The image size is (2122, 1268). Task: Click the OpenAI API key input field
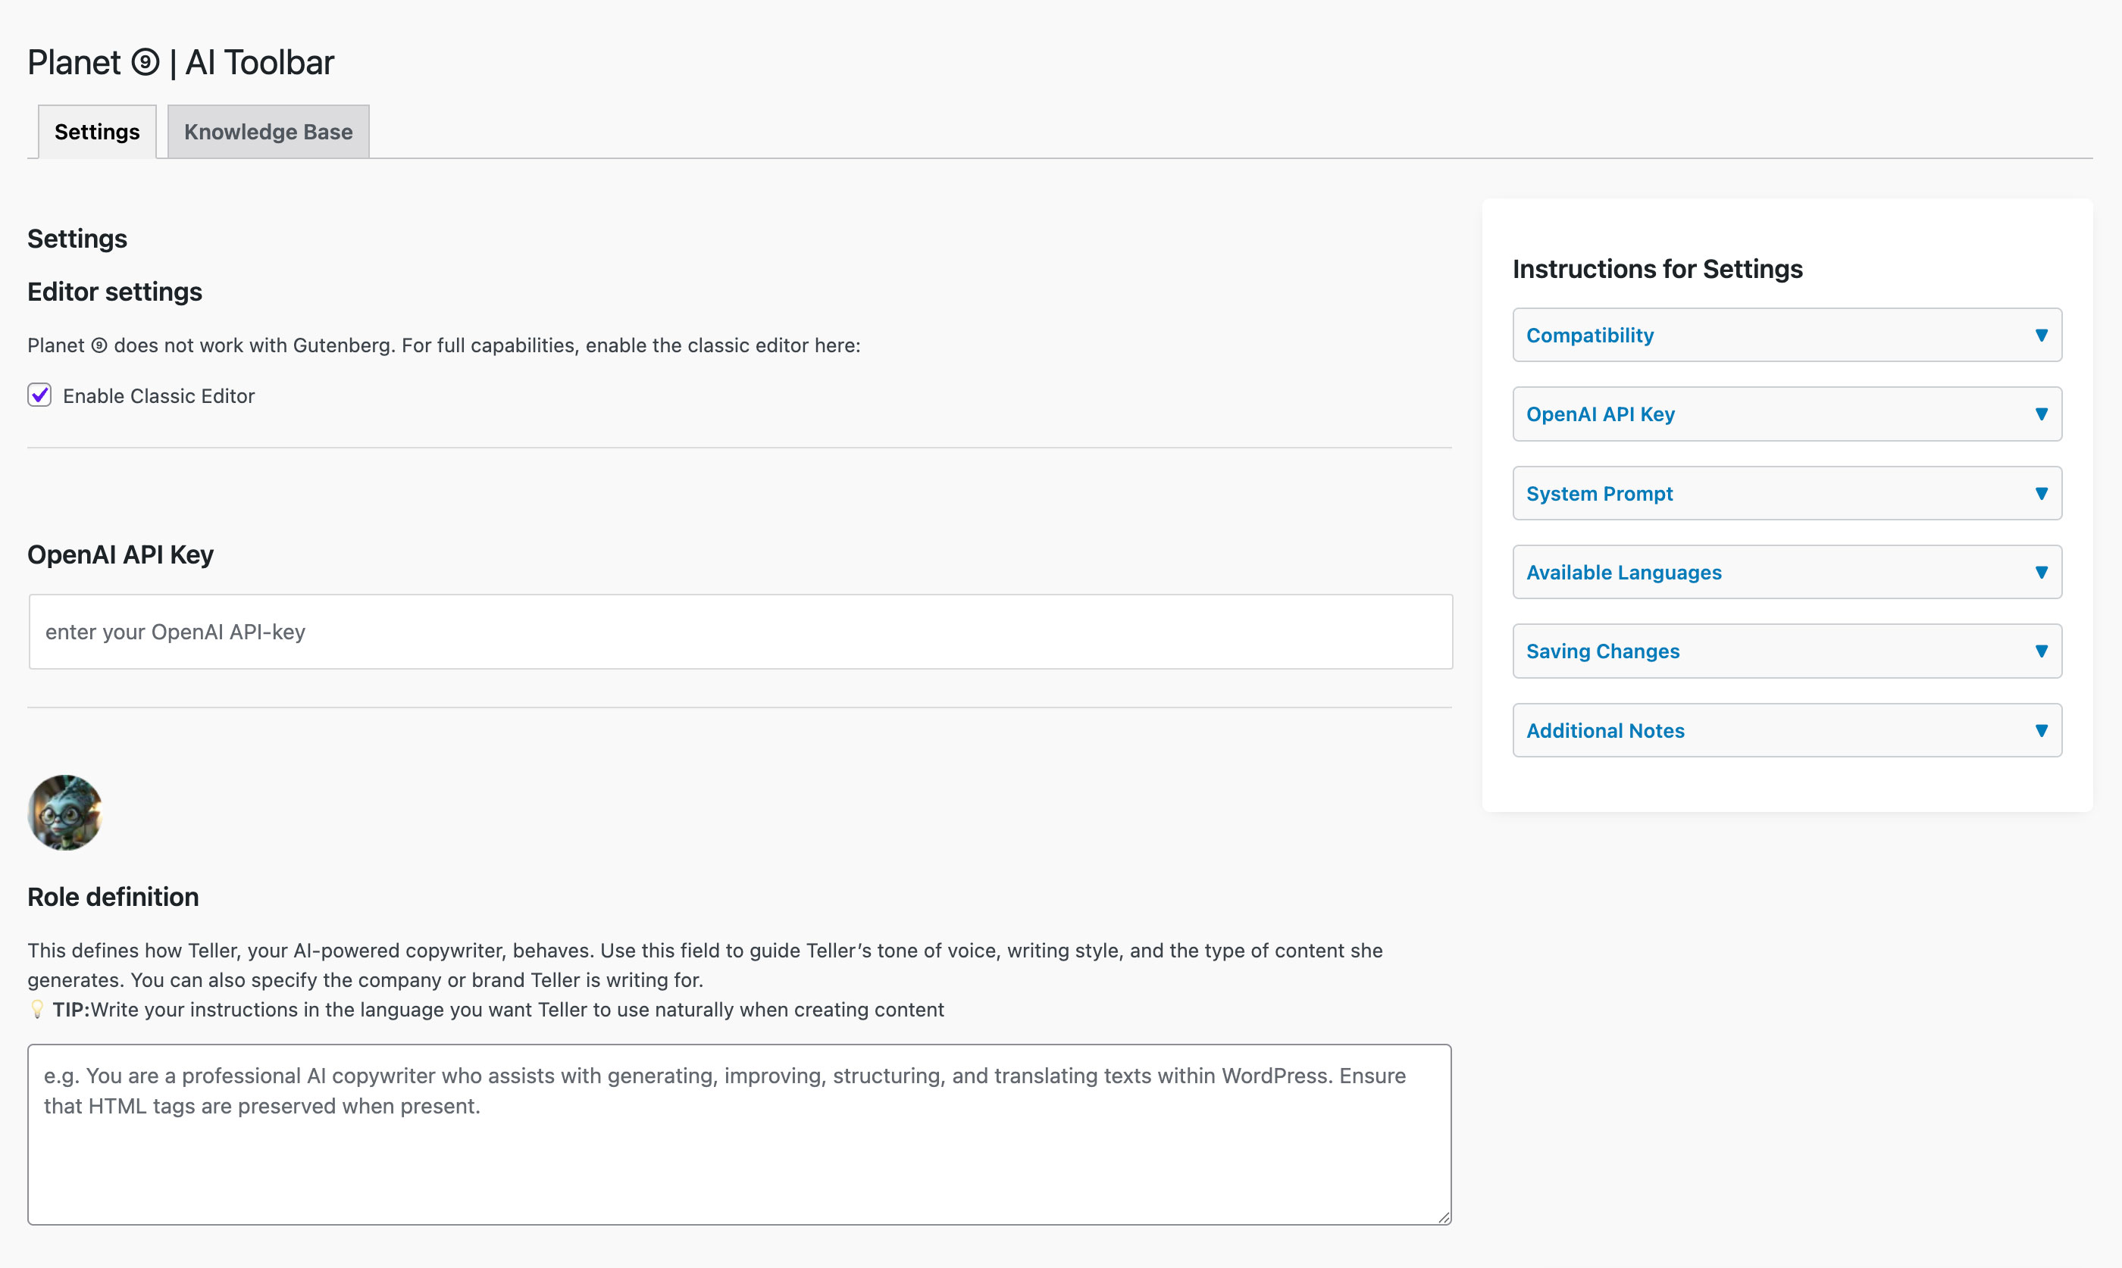(x=739, y=632)
